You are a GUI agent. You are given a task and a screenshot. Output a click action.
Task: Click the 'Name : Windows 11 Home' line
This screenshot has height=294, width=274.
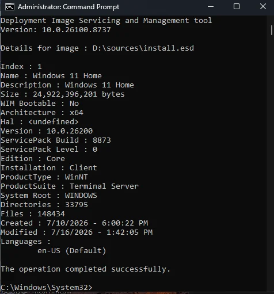(51, 76)
